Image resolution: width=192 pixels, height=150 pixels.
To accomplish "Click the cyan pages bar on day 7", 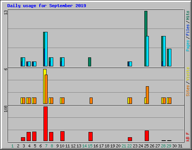I will coord(46,49).
